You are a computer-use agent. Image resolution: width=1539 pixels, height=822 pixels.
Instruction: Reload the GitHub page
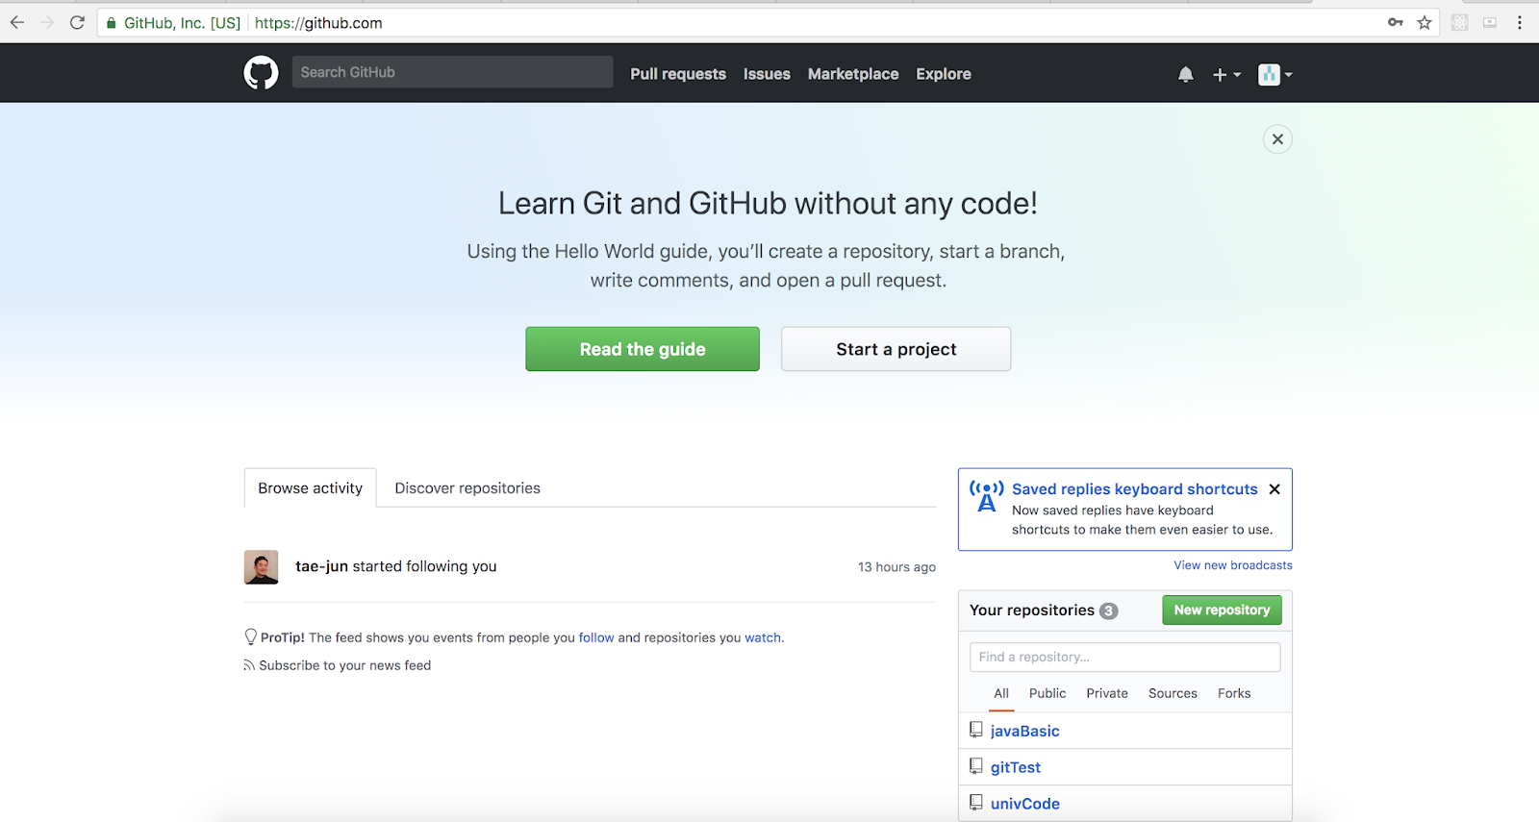pos(77,22)
